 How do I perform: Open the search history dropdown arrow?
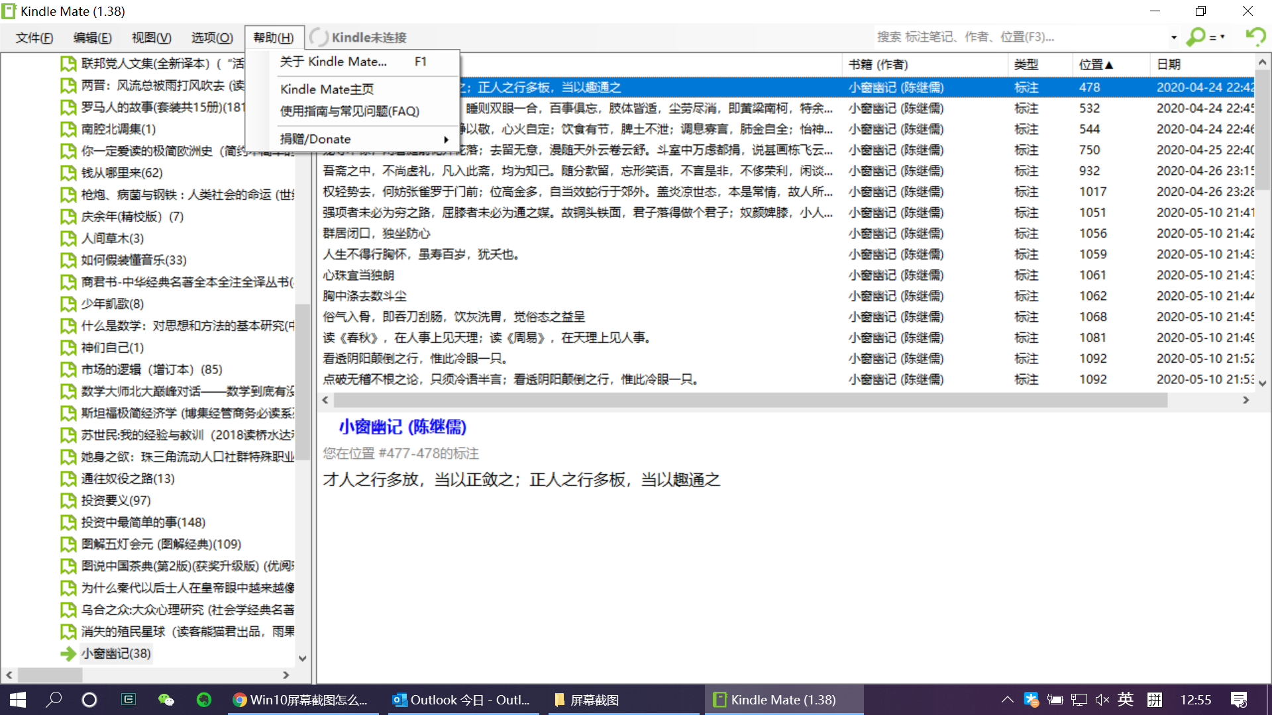pyautogui.click(x=1173, y=37)
